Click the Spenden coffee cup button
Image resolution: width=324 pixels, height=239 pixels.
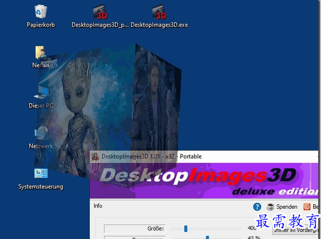click(x=282, y=206)
